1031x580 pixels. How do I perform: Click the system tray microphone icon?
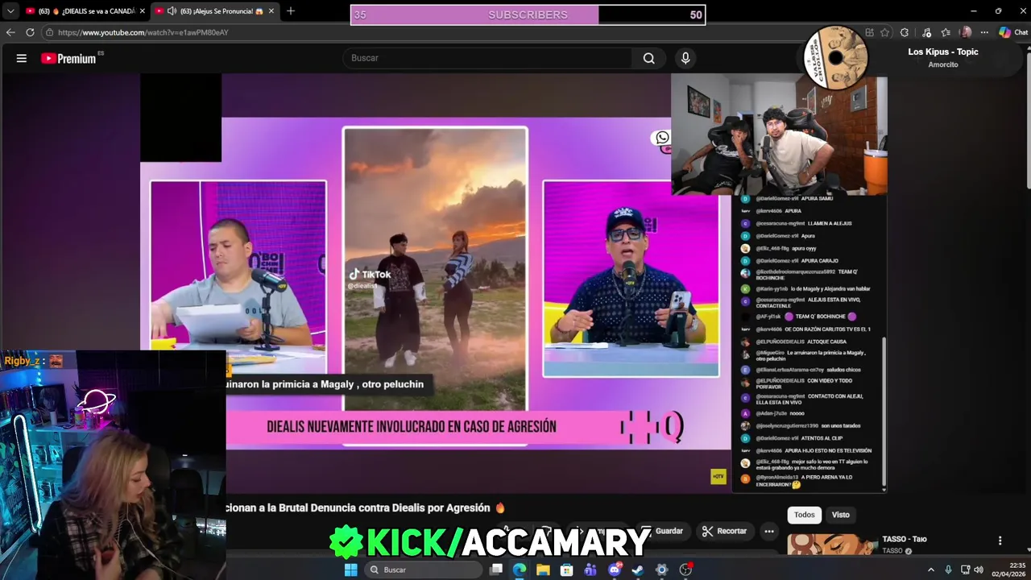coord(948,570)
